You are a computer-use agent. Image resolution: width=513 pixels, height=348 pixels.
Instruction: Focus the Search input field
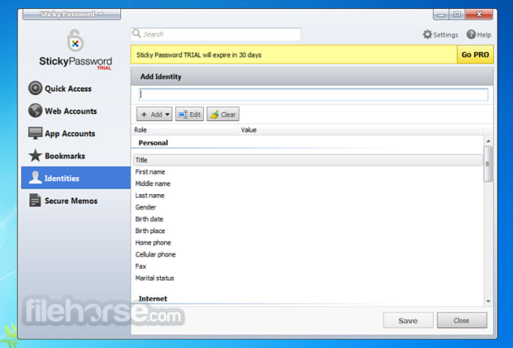(216, 34)
